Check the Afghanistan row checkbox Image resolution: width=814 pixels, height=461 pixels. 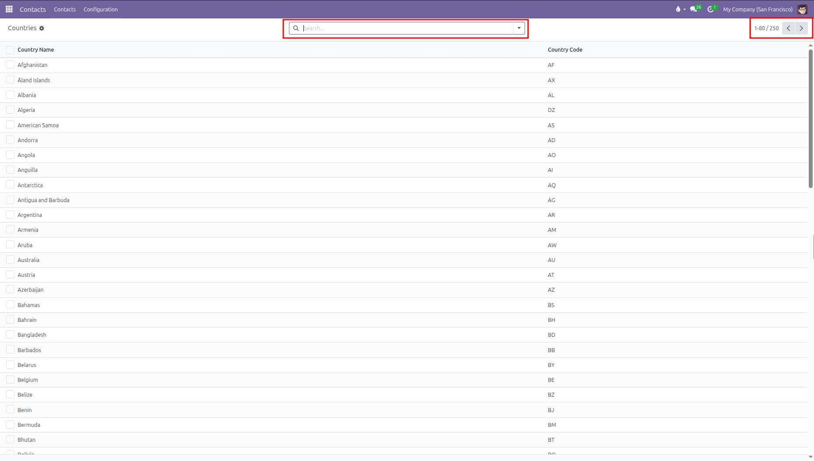pos(10,65)
